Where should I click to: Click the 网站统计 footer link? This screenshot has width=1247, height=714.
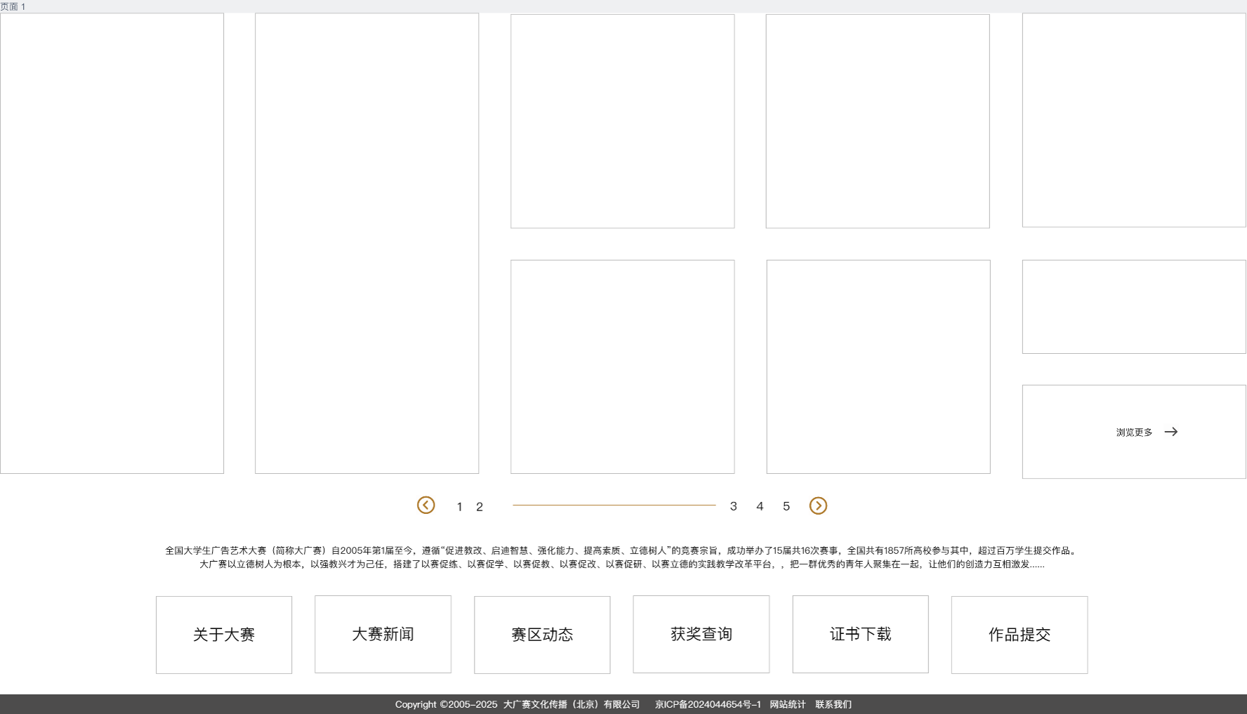787,704
